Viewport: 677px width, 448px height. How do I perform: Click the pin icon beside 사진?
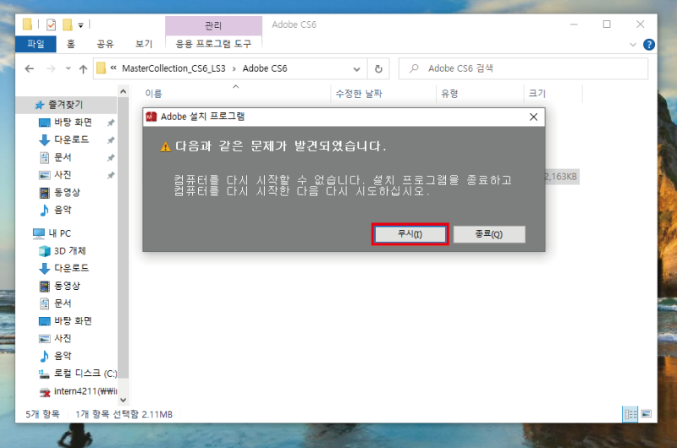point(111,175)
